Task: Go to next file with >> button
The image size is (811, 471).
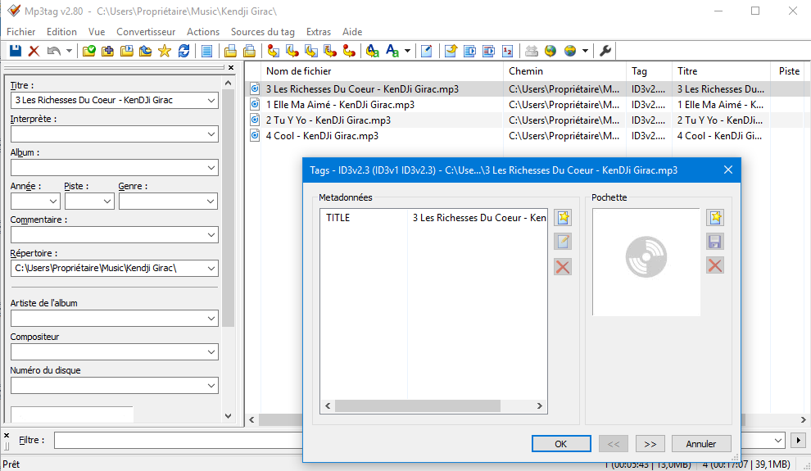Action: point(650,444)
